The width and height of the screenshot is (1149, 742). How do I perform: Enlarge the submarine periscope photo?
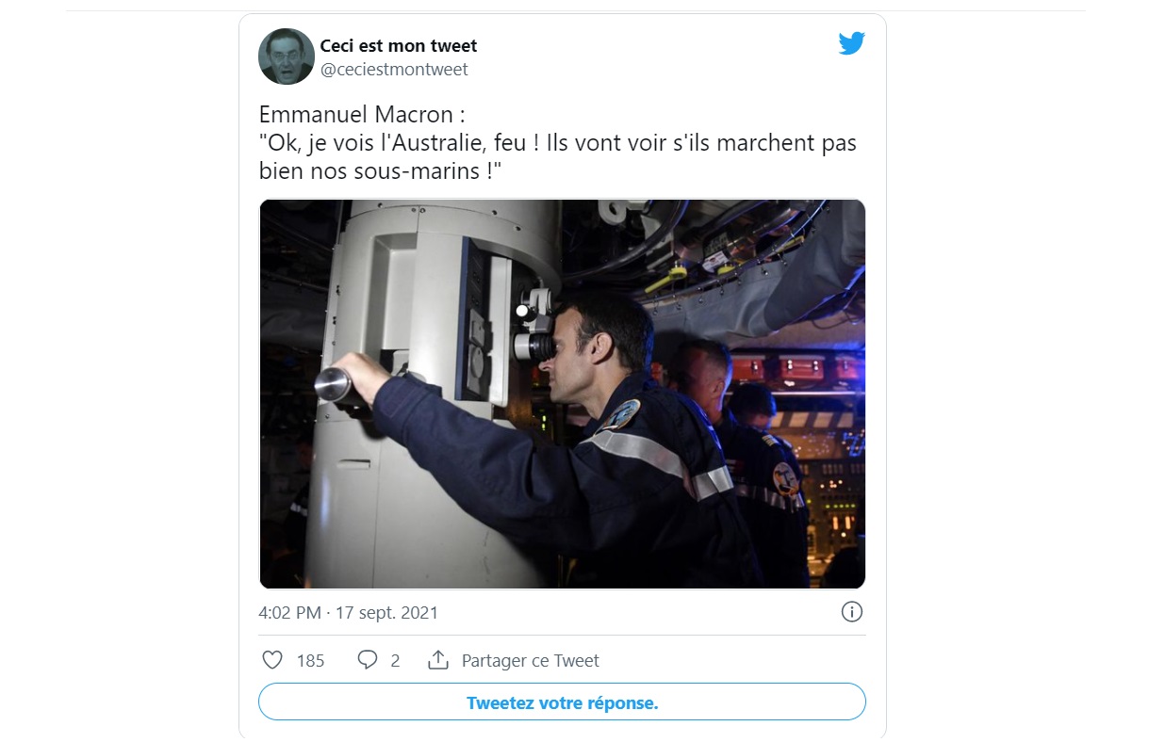[x=562, y=395]
